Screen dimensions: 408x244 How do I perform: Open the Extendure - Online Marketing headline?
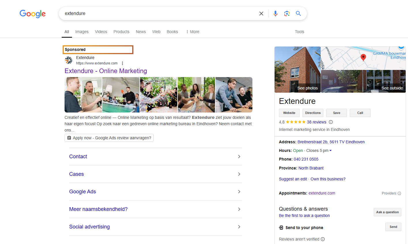point(106,71)
